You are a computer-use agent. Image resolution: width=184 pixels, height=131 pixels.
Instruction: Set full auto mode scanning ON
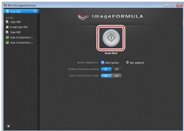(x=106, y=76)
